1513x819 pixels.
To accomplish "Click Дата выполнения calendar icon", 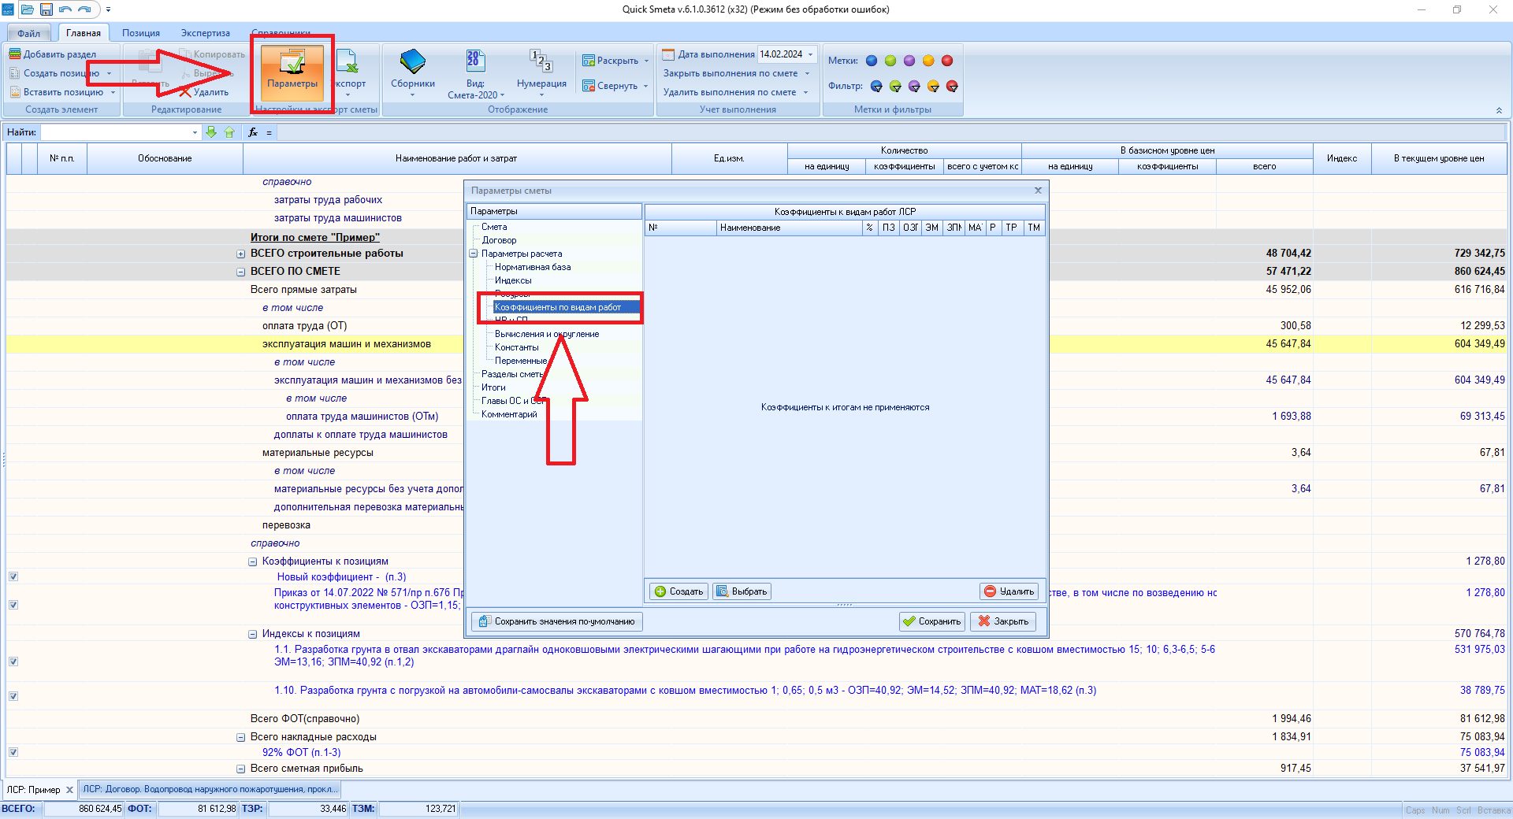I will click(x=668, y=54).
